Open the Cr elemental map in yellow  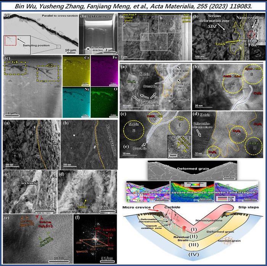tap(75, 71)
